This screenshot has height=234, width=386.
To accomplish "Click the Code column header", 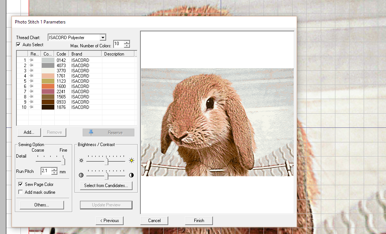I will pyautogui.click(x=61, y=54).
